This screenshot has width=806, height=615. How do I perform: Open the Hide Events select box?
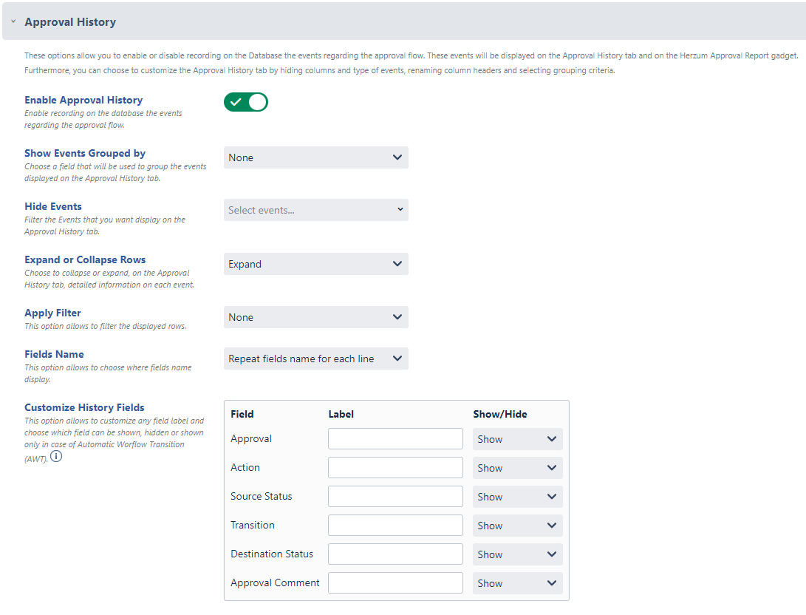[315, 210]
